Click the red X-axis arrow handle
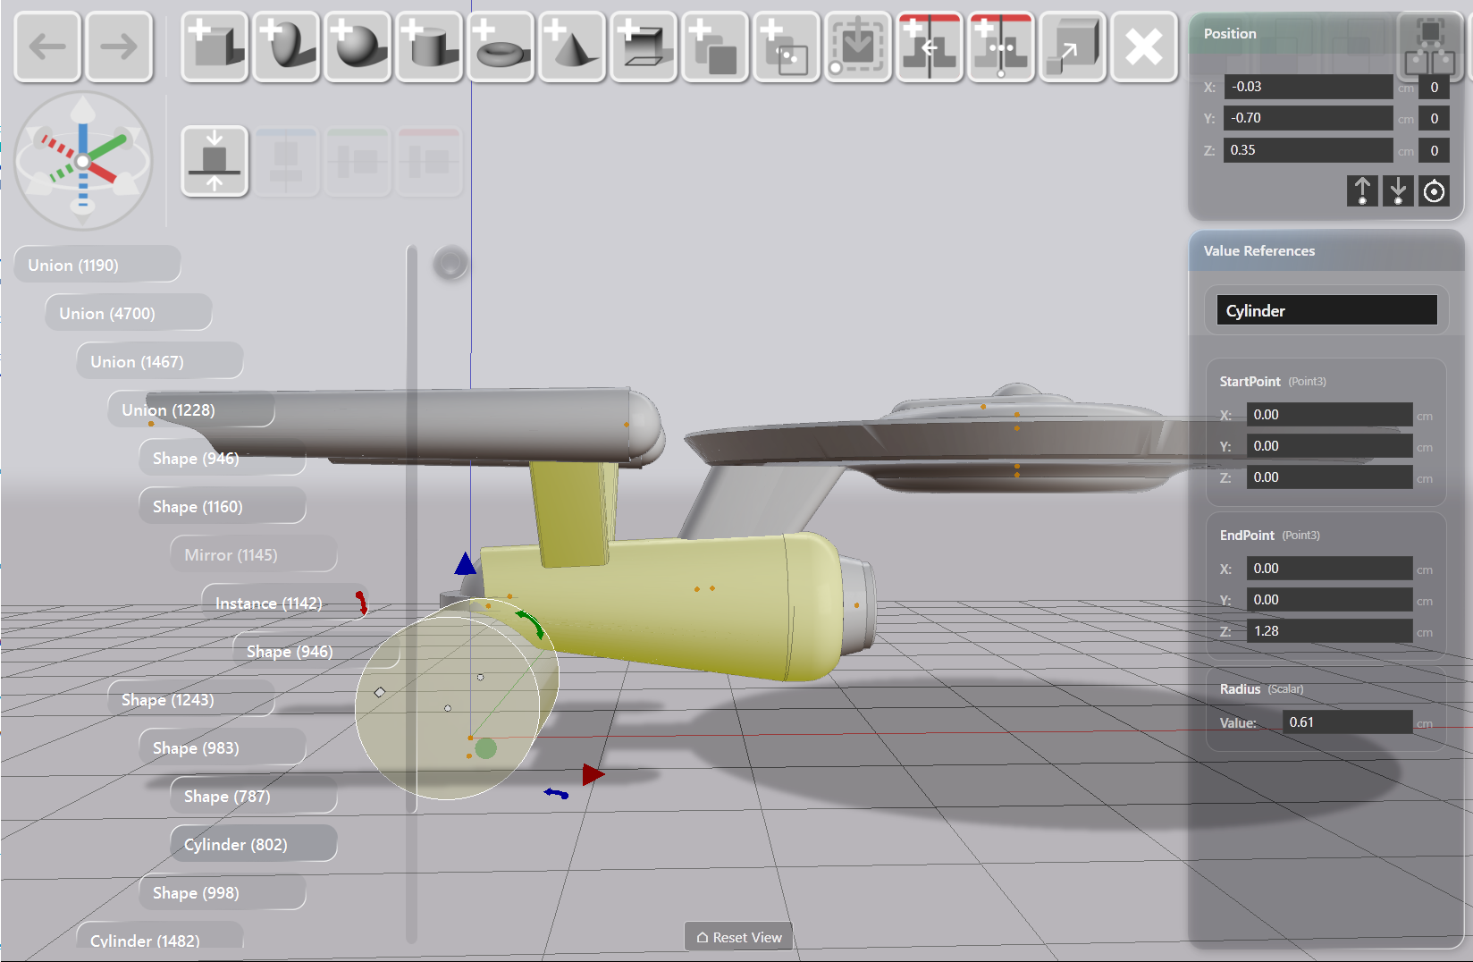This screenshot has width=1473, height=962. (x=593, y=774)
